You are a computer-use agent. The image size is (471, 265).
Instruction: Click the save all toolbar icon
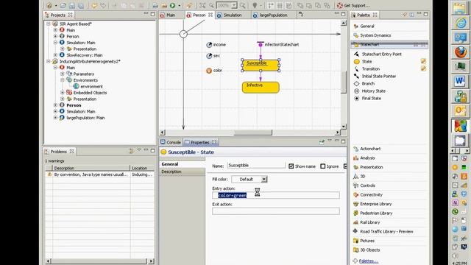coord(81,5)
